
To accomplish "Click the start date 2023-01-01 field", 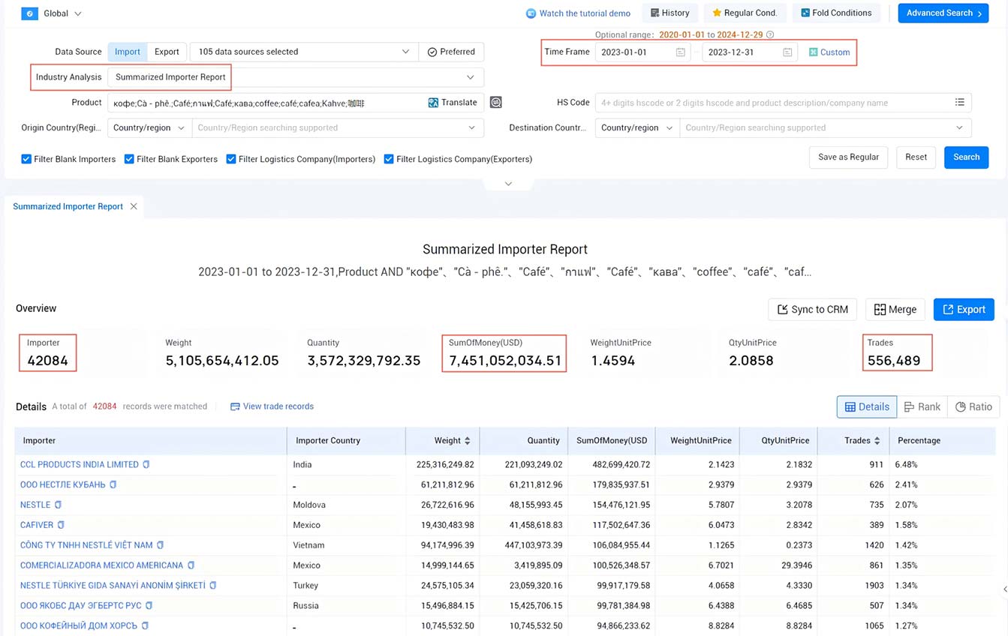I will (x=643, y=52).
